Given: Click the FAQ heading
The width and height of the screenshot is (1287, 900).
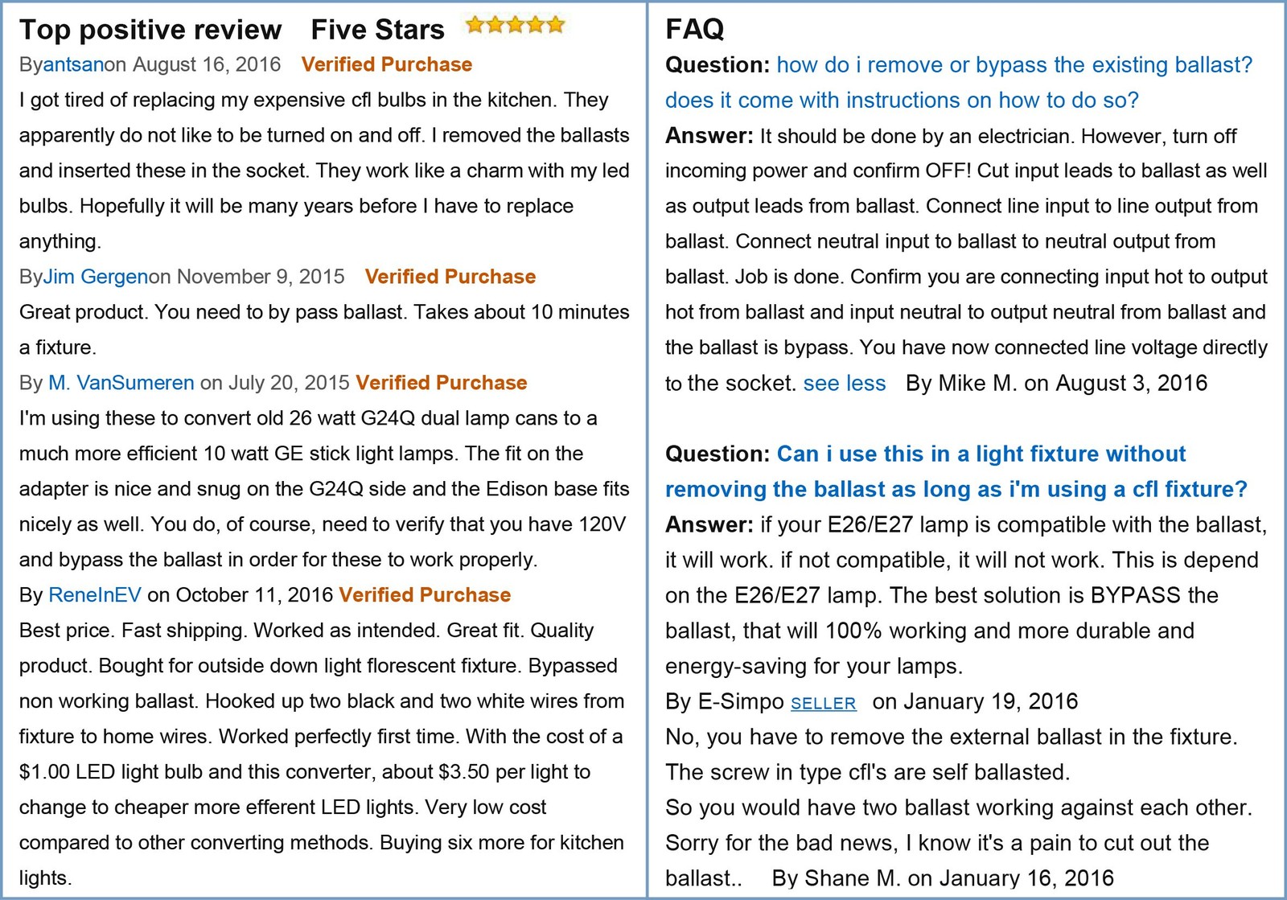Looking at the screenshot, I should (695, 30).
